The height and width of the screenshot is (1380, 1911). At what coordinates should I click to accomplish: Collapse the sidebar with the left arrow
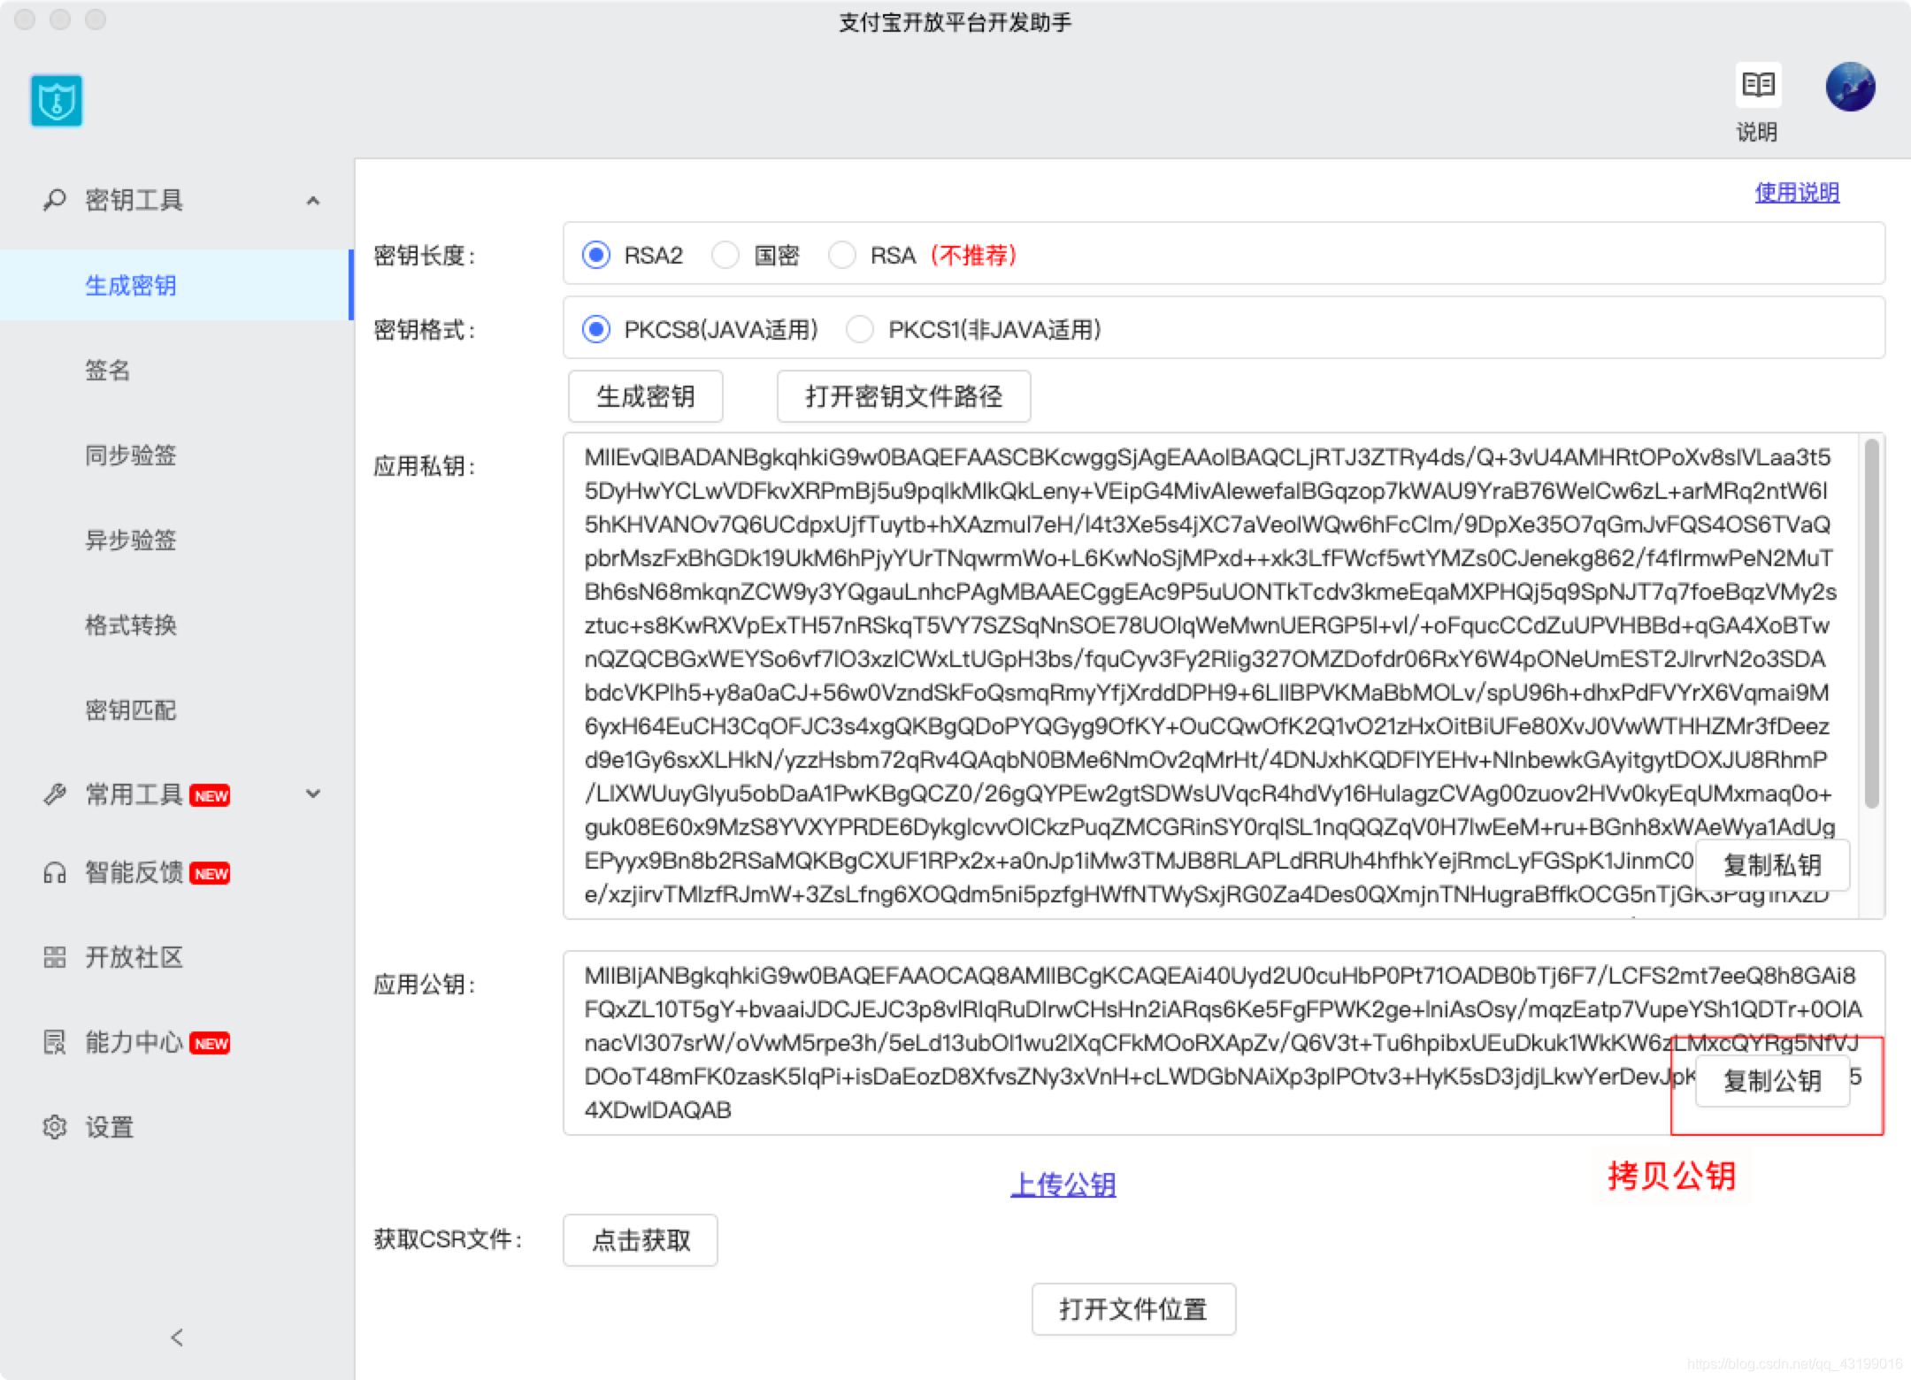click(x=177, y=1337)
